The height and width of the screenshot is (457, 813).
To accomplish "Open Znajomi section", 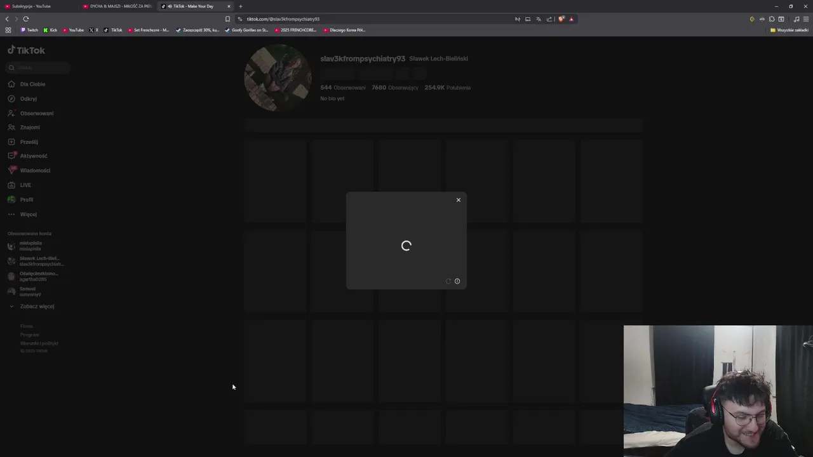I will click(24, 127).
